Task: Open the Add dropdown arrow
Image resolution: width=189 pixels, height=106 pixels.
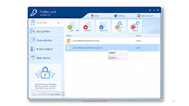Action: (x=77, y=31)
